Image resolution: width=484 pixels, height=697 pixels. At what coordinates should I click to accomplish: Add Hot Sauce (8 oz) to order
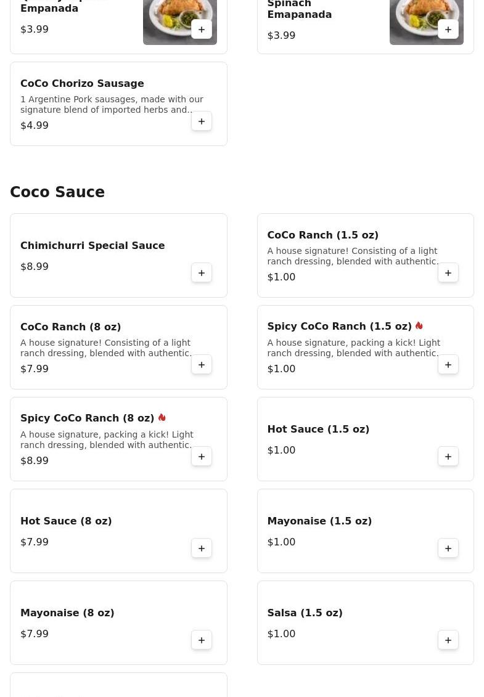pyautogui.click(x=202, y=548)
